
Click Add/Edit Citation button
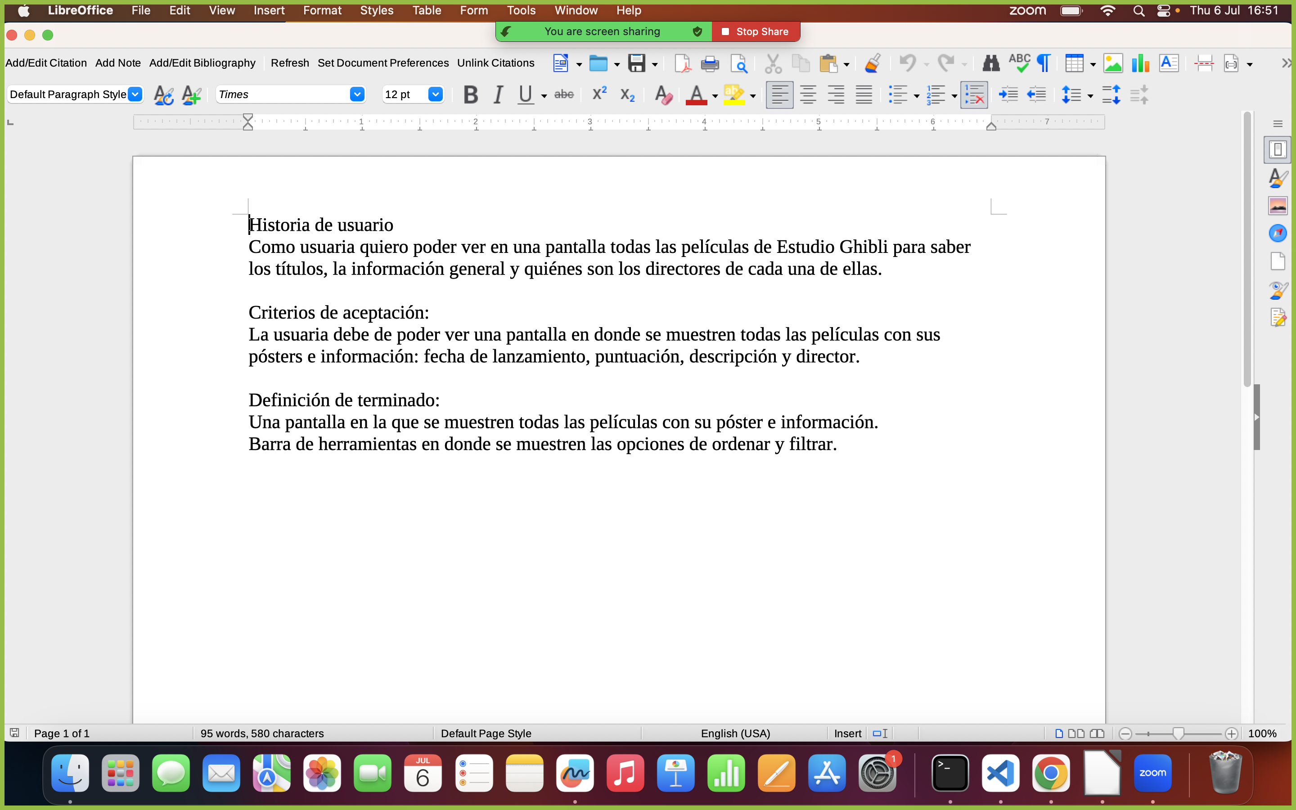pos(46,63)
